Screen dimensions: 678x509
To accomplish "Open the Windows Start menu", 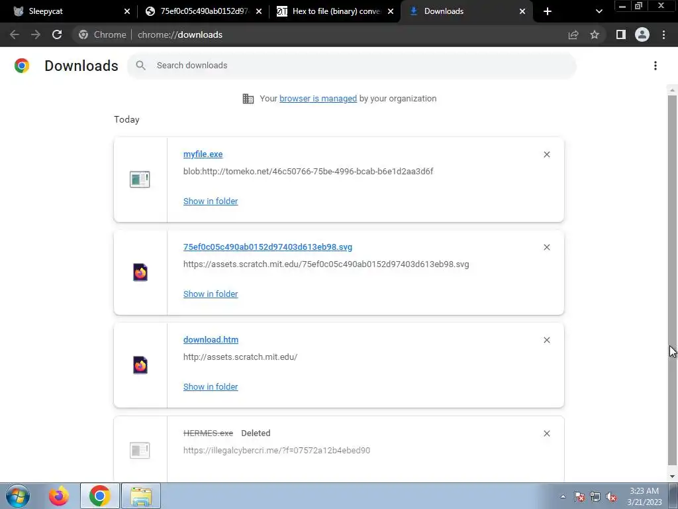I will tap(18, 496).
